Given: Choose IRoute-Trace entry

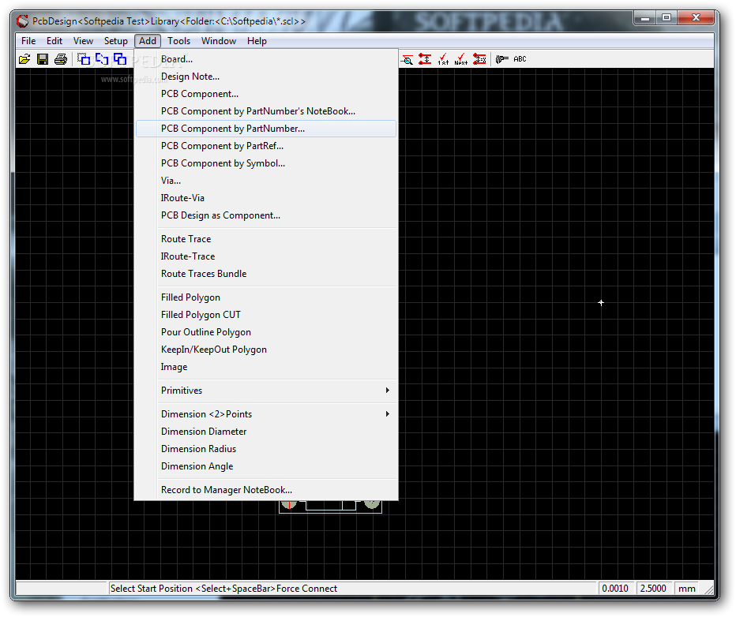Looking at the screenshot, I should tap(266, 256).
